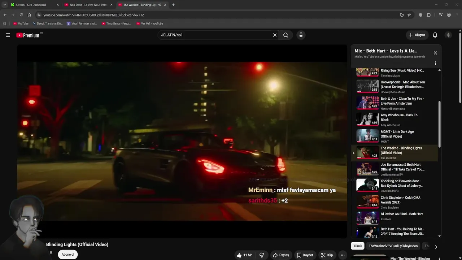
Task: Open Var Mı? - YouTube bookmark
Action: pos(149,23)
